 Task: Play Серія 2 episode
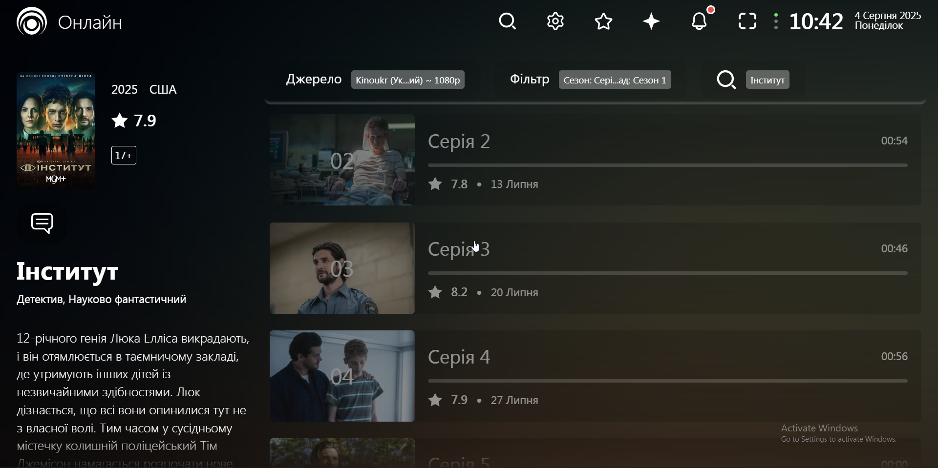tap(595, 160)
